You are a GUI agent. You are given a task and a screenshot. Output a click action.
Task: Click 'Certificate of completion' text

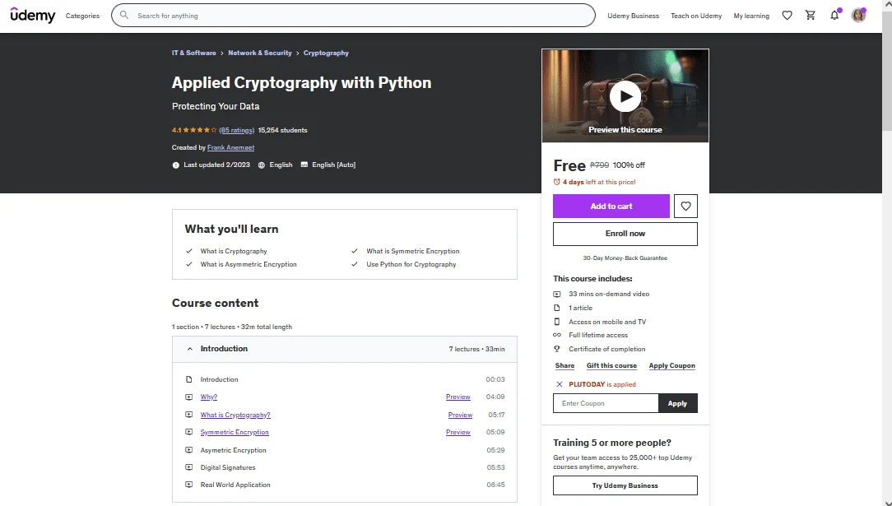[607, 349]
